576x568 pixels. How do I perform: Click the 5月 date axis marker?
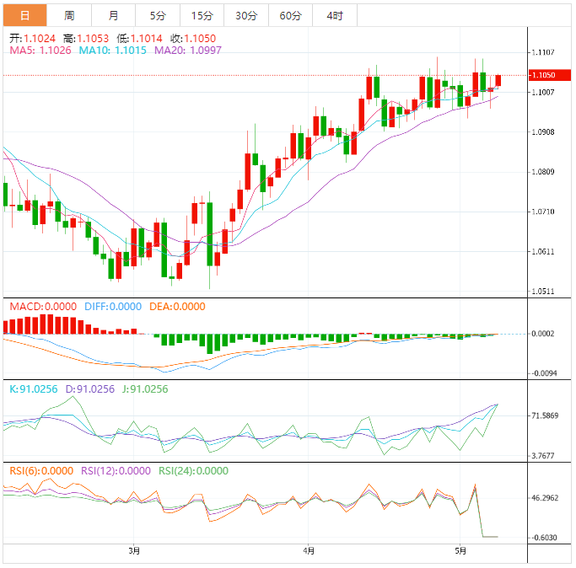(x=460, y=551)
